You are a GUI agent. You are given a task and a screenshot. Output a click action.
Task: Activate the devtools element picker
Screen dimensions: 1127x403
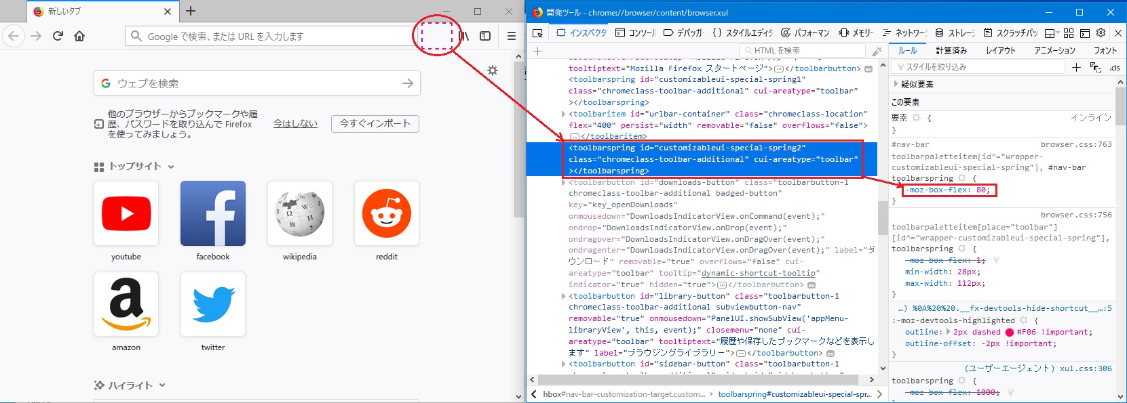[x=538, y=33]
